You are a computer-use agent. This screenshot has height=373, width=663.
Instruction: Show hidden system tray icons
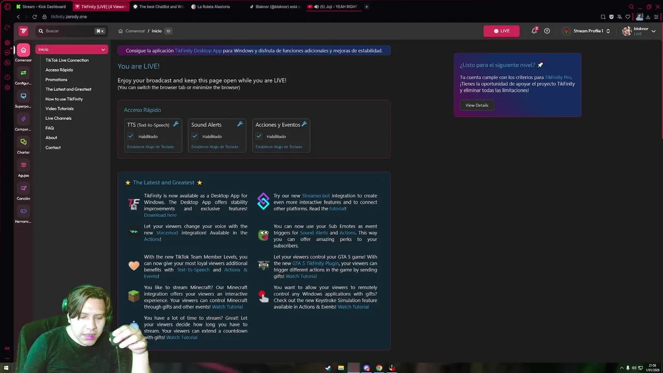click(622, 368)
